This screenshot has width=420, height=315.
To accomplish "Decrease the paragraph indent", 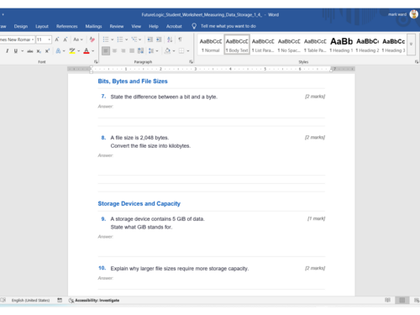I will pyautogui.click(x=150, y=39).
